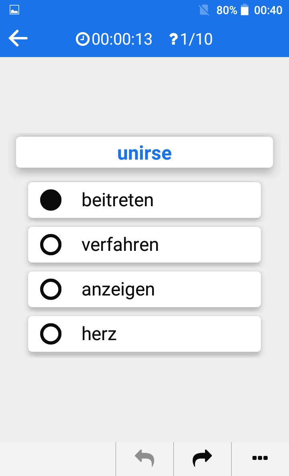The image size is (289, 476).
Task: Tap the 1/10 question progress counter
Action: 196,39
